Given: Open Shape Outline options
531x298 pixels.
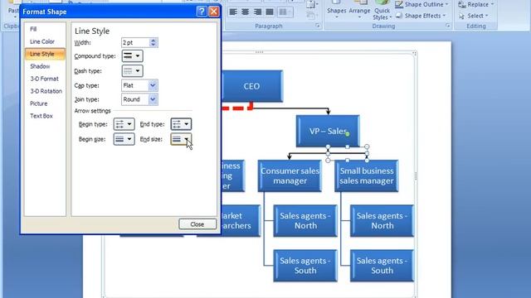Looking at the screenshot, I should (x=422, y=4).
